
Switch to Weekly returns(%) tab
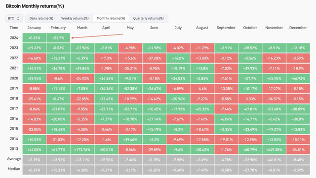pos(75,18)
